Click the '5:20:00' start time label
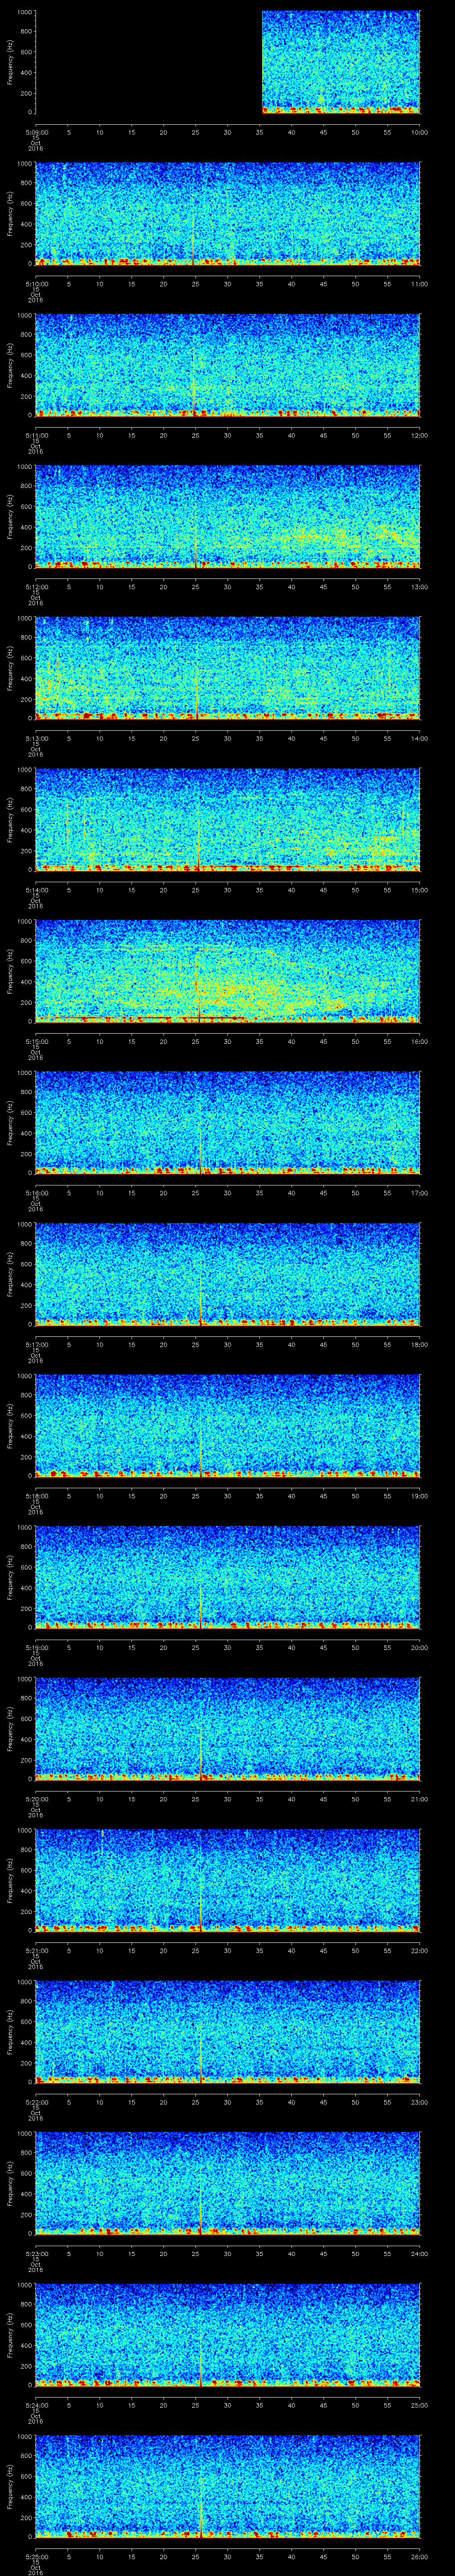The height and width of the screenshot is (2576, 455). click(36, 1799)
